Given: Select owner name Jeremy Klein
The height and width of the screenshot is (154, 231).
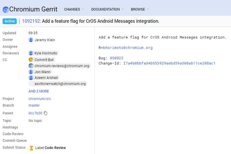Looking at the screenshot, I should pos(45,40).
